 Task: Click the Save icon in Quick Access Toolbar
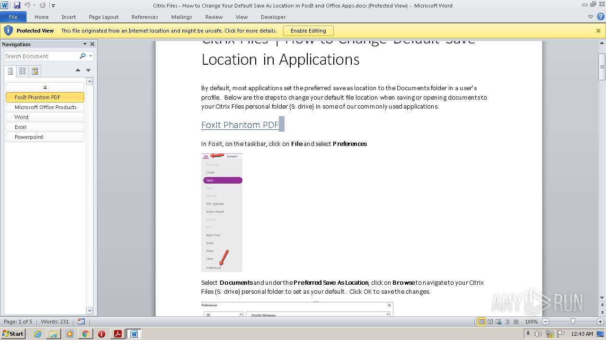(x=17, y=5)
